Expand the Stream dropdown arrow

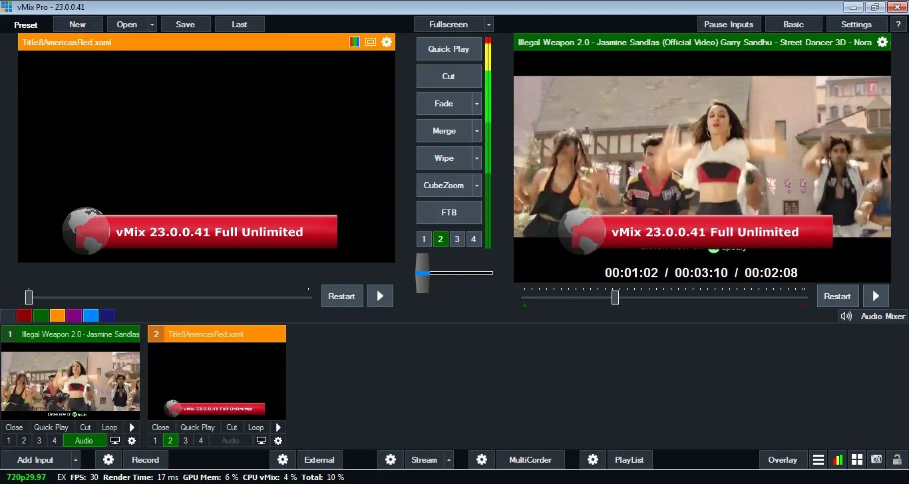[x=449, y=459]
